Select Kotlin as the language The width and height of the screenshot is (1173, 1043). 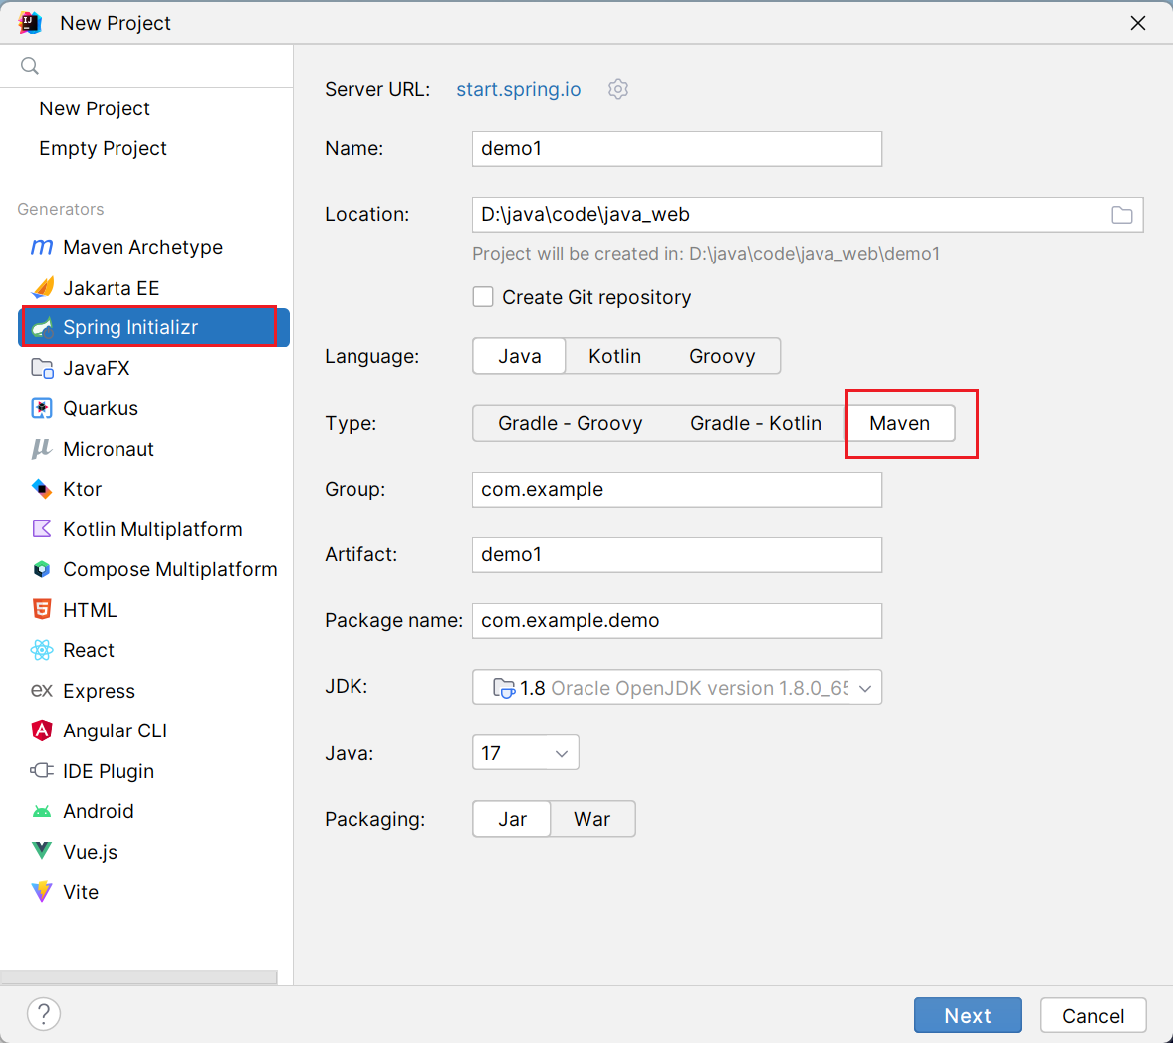[614, 356]
